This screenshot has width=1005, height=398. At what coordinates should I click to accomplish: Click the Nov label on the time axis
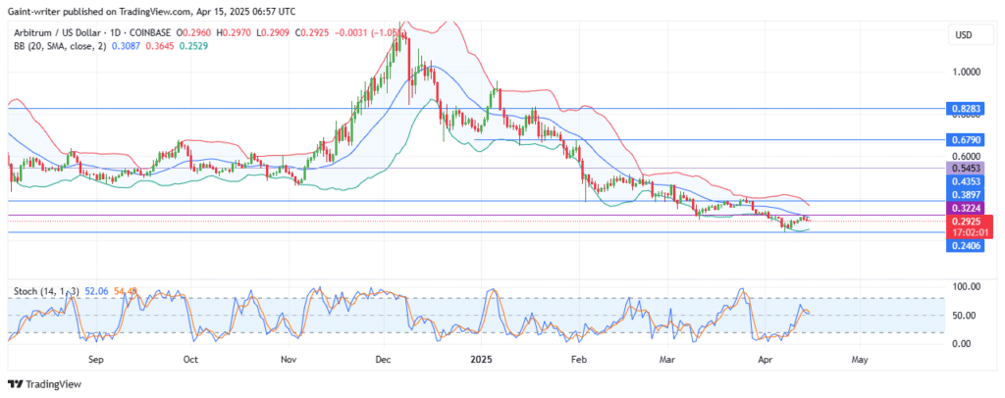click(x=289, y=360)
